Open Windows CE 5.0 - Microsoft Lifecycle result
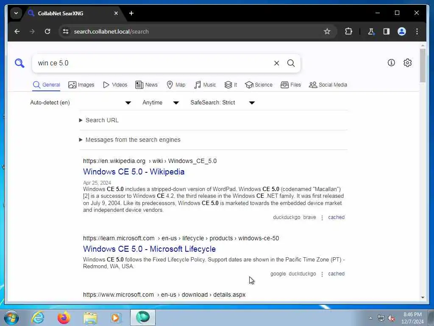This screenshot has width=434, height=326. click(149, 249)
